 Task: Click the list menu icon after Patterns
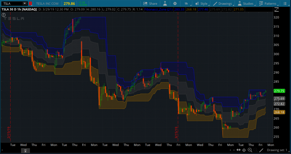click(285, 4)
